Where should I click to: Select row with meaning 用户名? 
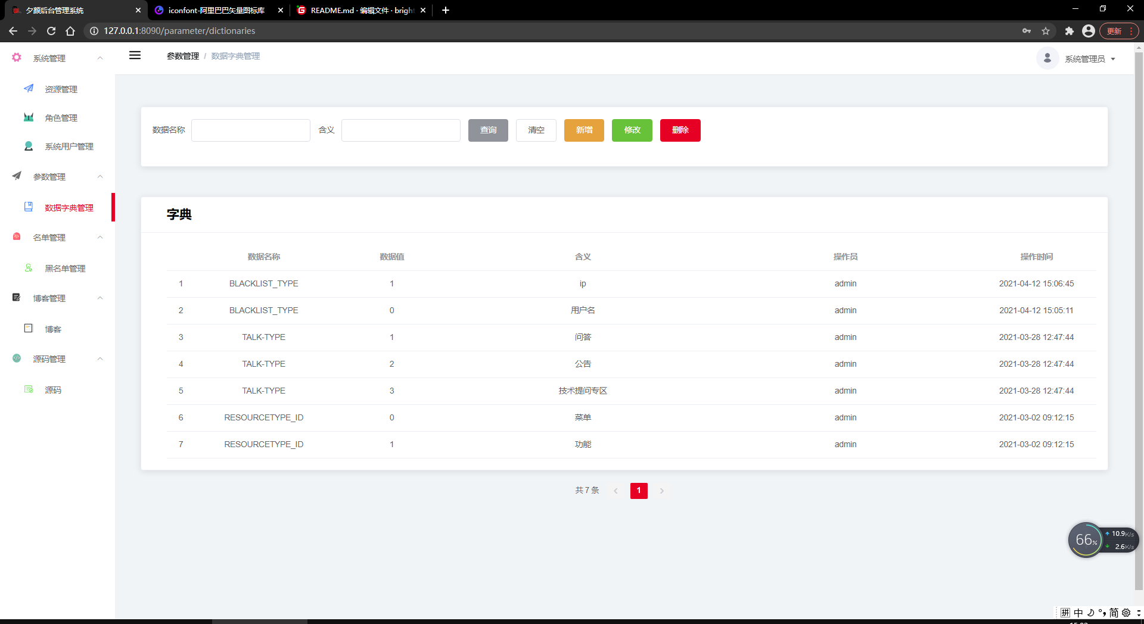pos(631,311)
